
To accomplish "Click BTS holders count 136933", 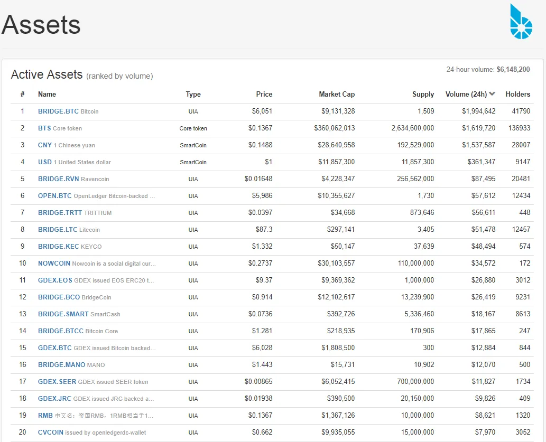I will click(519, 128).
